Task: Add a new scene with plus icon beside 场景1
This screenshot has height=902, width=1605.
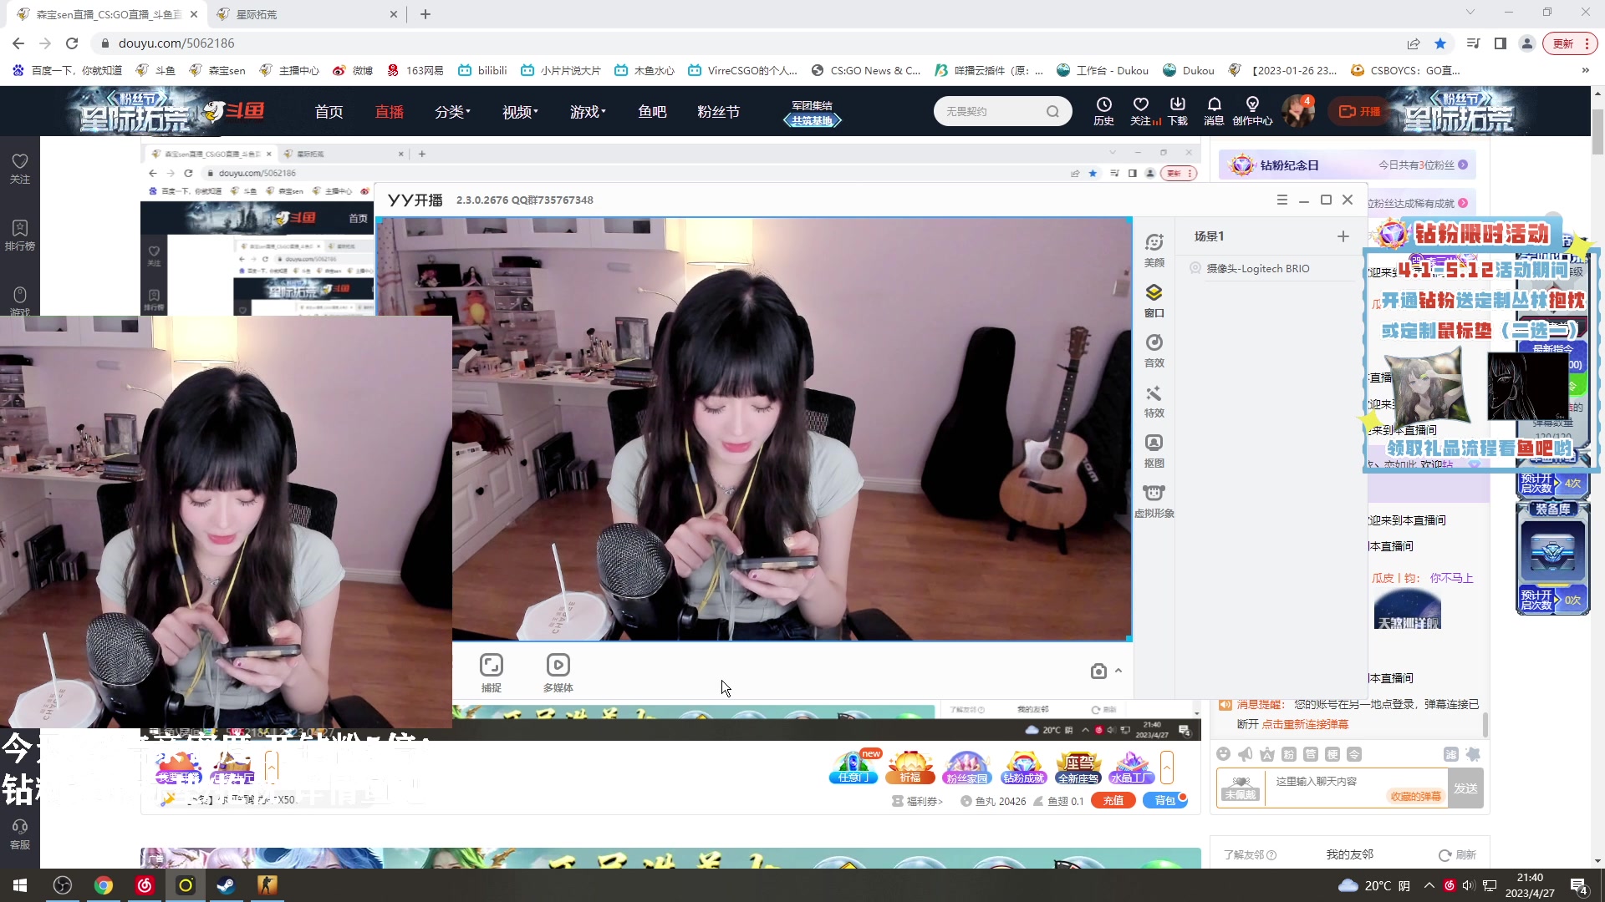Action: coord(1343,236)
